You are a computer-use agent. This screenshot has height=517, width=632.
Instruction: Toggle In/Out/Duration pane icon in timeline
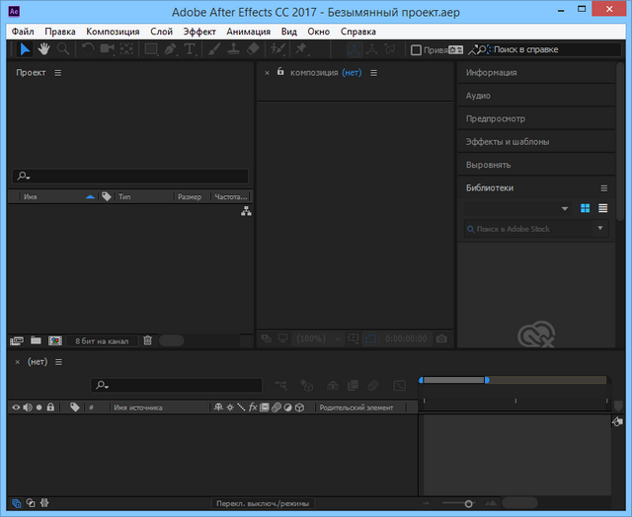click(x=44, y=503)
